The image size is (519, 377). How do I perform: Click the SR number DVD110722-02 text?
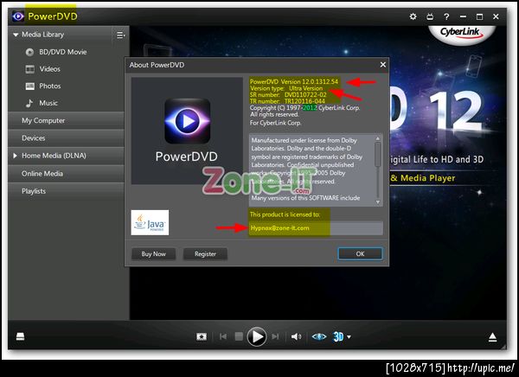pos(288,94)
